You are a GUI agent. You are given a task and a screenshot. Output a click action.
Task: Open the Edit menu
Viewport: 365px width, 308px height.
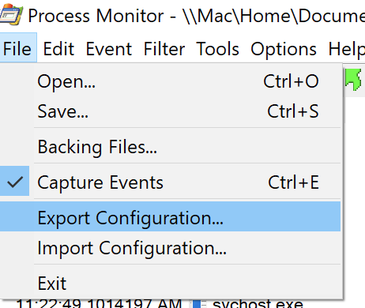(58, 49)
